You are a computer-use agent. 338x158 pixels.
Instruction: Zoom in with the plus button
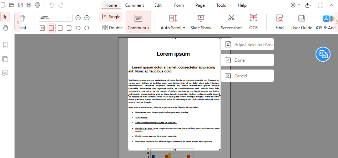[87, 18]
